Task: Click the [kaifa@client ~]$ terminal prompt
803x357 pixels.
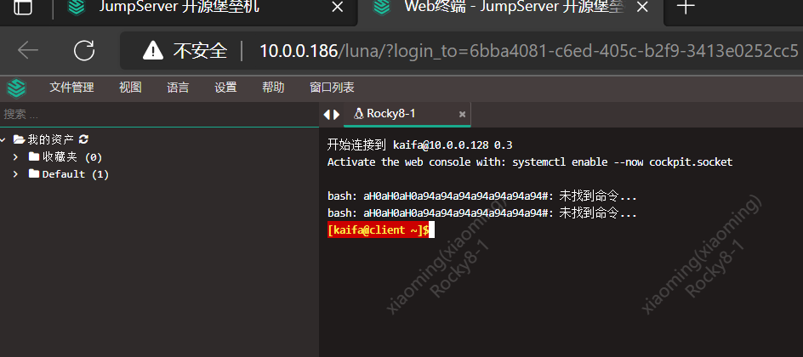Action: click(x=378, y=230)
